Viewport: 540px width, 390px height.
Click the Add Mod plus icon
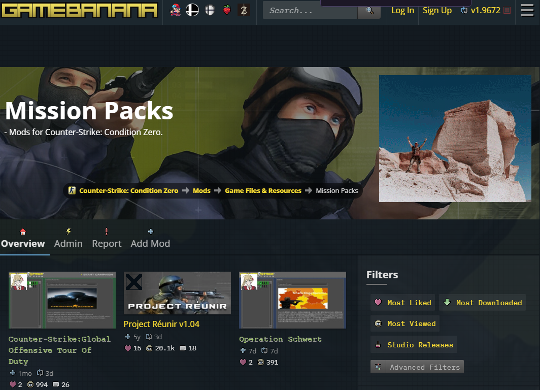click(x=151, y=232)
